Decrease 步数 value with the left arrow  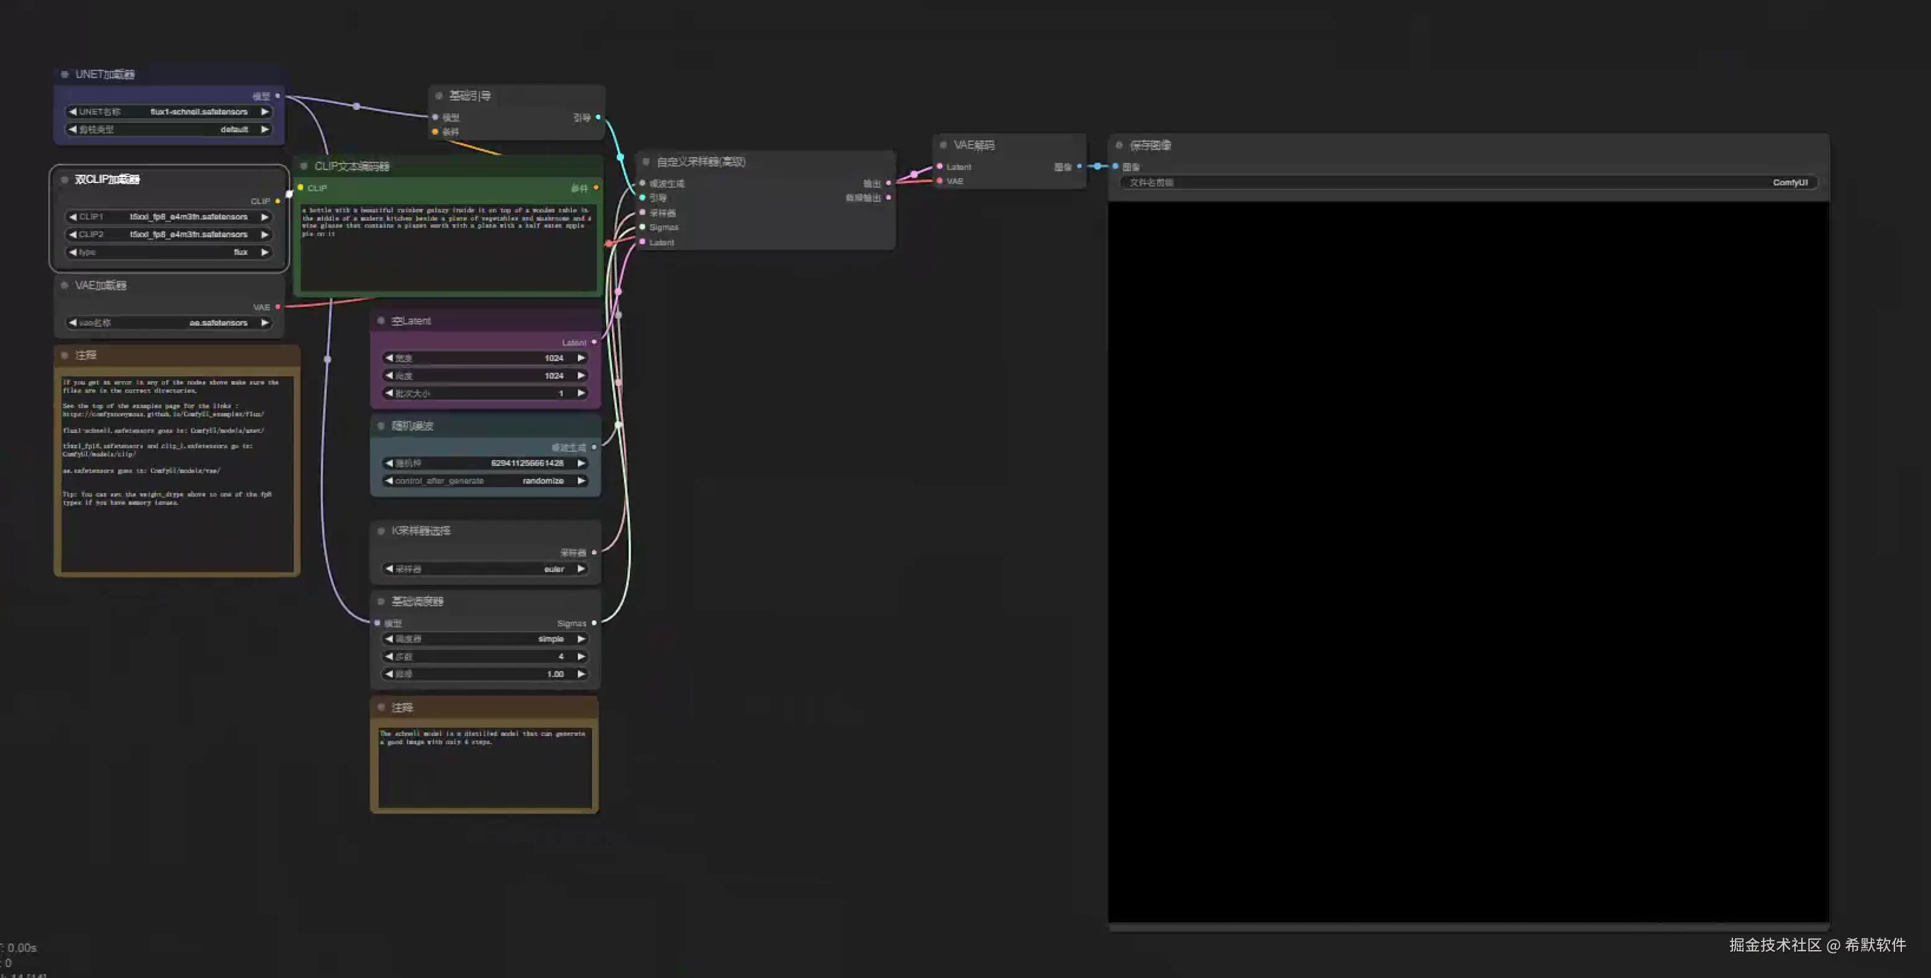pyautogui.click(x=389, y=657)
